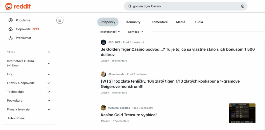
Task: Open the Relevantnosť sort dropdown
Action: coord(110,32)
